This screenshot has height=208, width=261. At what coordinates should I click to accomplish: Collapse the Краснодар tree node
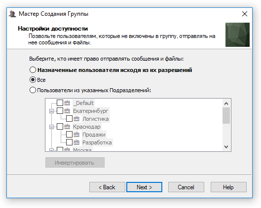(52, 127)
